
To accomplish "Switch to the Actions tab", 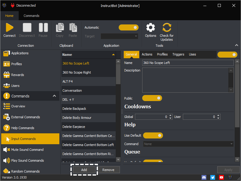I will pos(147,55).
